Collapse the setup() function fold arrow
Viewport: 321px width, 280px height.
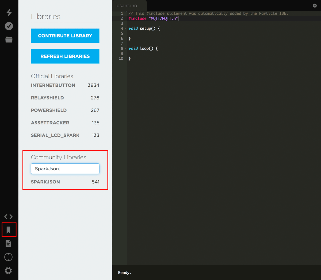click(125, 28)
